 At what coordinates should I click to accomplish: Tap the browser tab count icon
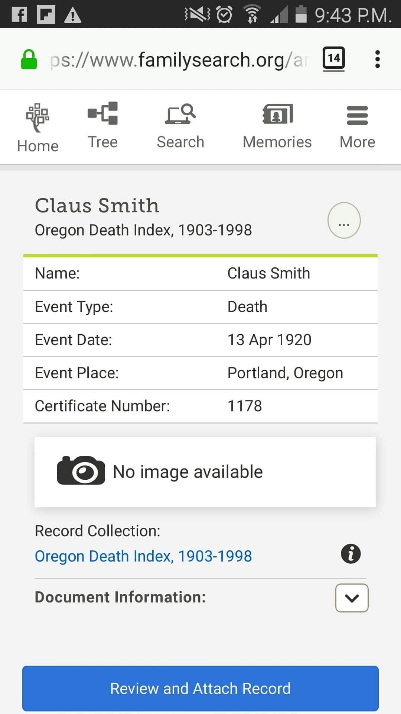tap(333, 58)
